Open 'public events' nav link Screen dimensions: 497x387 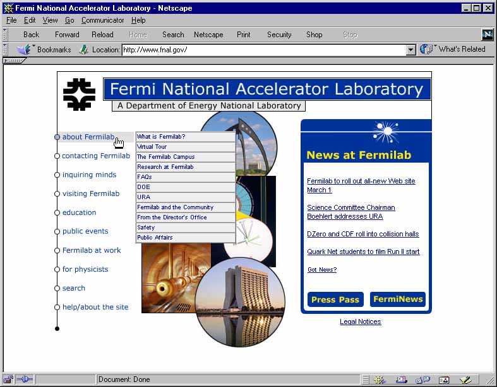[85, 231]
